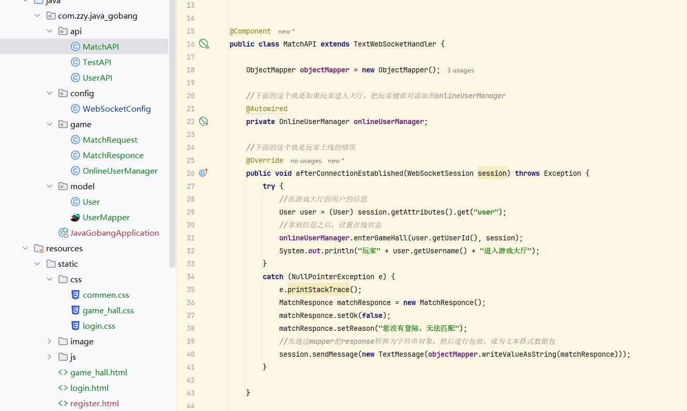Image resolution: width=687 pixels, height=411 pixels.
Task: Collapse the api package
Action: (x=50, y=31)
